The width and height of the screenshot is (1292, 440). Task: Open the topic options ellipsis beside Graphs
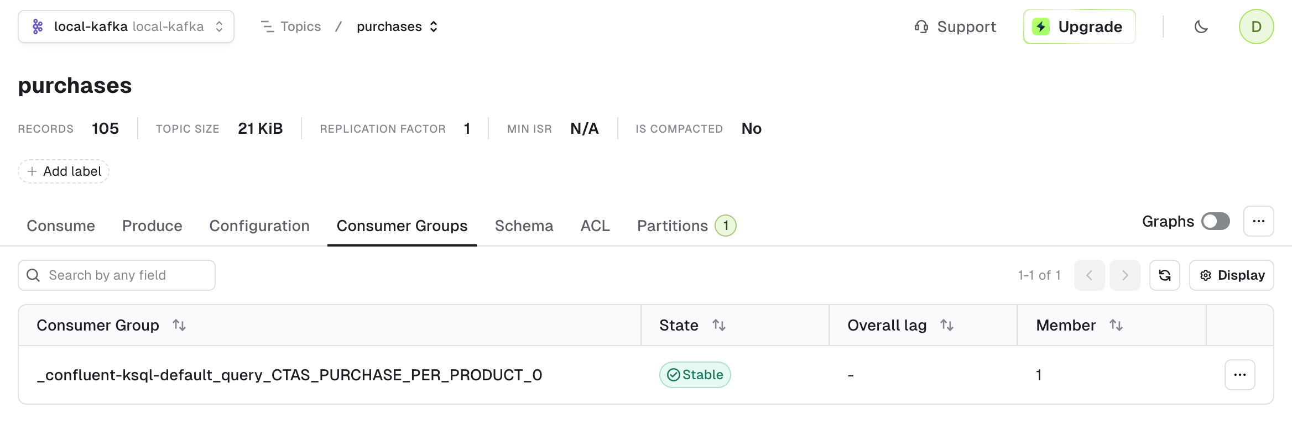pos(1259,221)
